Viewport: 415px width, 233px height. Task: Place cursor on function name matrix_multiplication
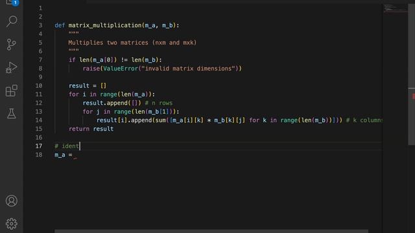(105, 25)
